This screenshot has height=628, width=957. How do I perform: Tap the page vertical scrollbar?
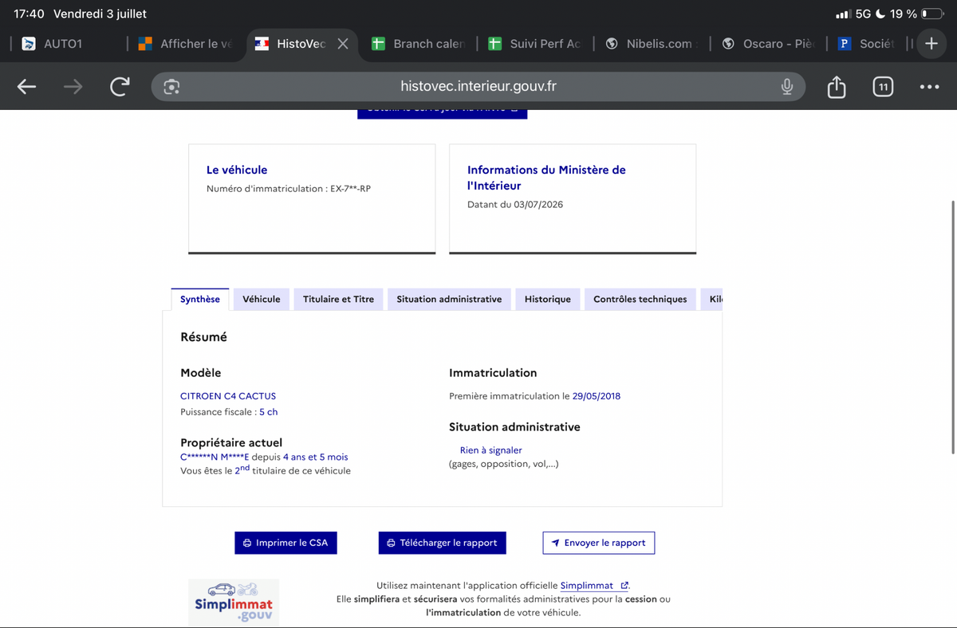[953, 327]
